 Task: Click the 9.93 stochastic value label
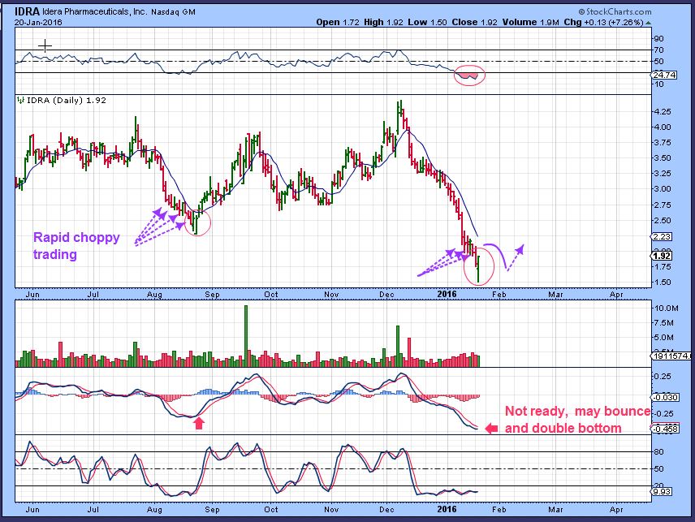[x=662, y=492]
